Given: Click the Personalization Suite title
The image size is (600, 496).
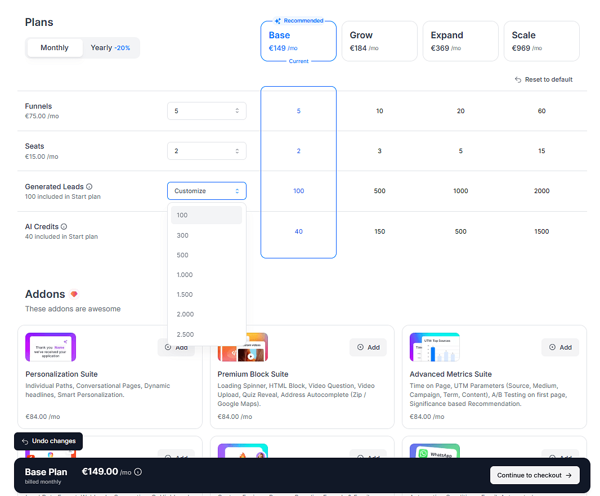Looking at the screenshot, I should coord(61,374).
